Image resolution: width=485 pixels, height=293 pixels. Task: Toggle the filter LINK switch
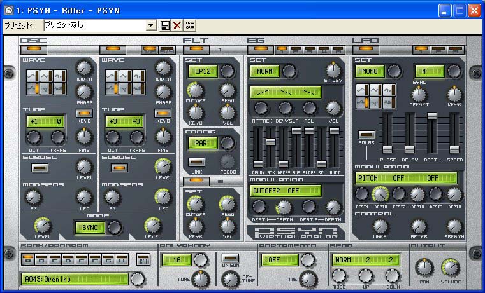point(197,162)
